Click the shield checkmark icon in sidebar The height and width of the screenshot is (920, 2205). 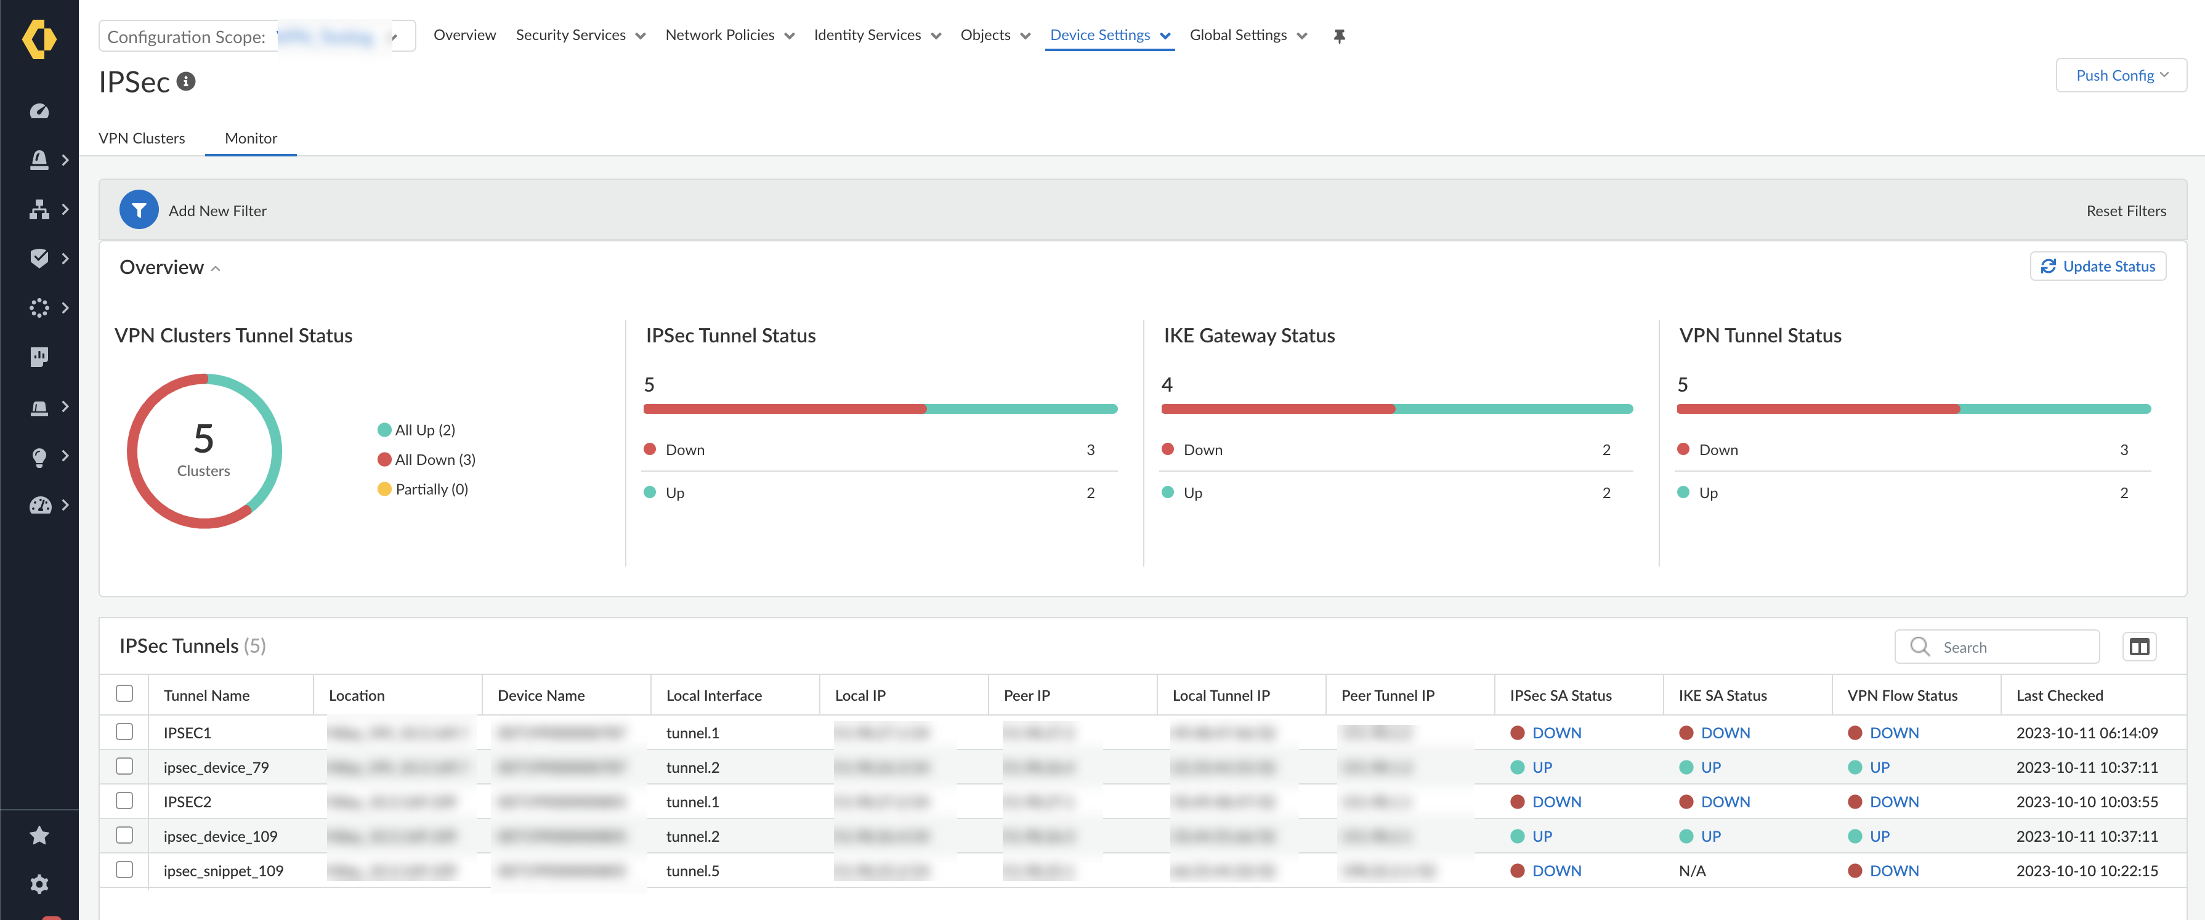tap(39, 259)
